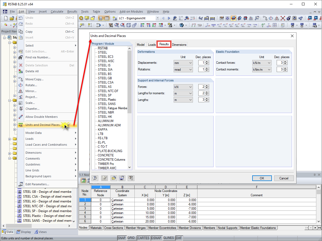Screen dimensions: 322x241
Task: Click the New file icon in main toolbar
Action: (6, 18)
